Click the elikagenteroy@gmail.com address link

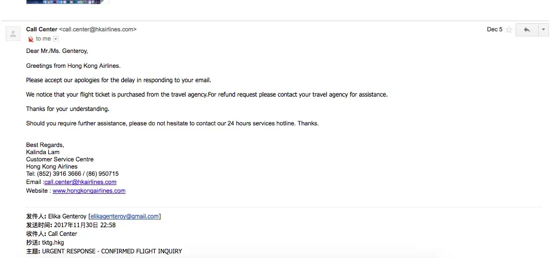click(x=124, y=216)
